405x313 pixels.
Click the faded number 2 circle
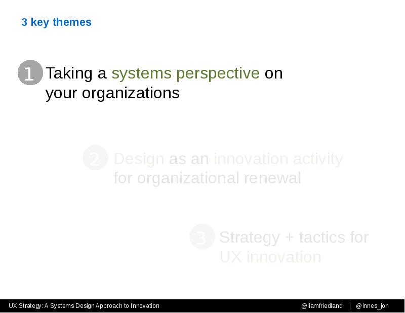click(x=95, y=158)
